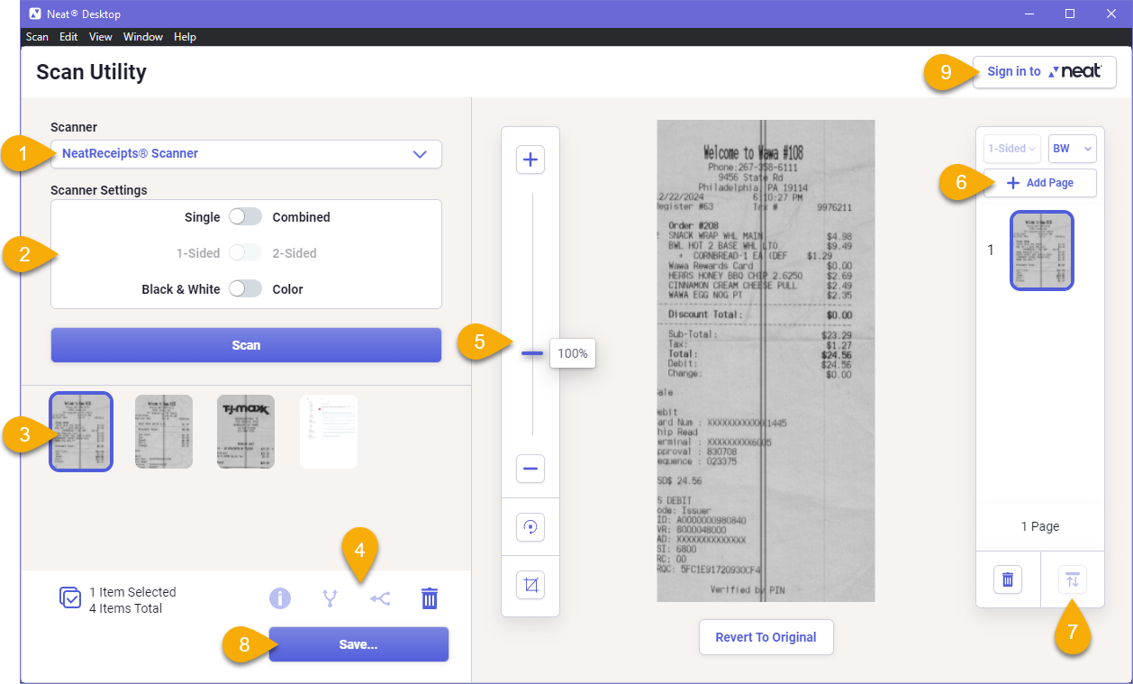Click the zoom out minus icon
Viewport: 1133px width, 684px height.
point(530,469)
